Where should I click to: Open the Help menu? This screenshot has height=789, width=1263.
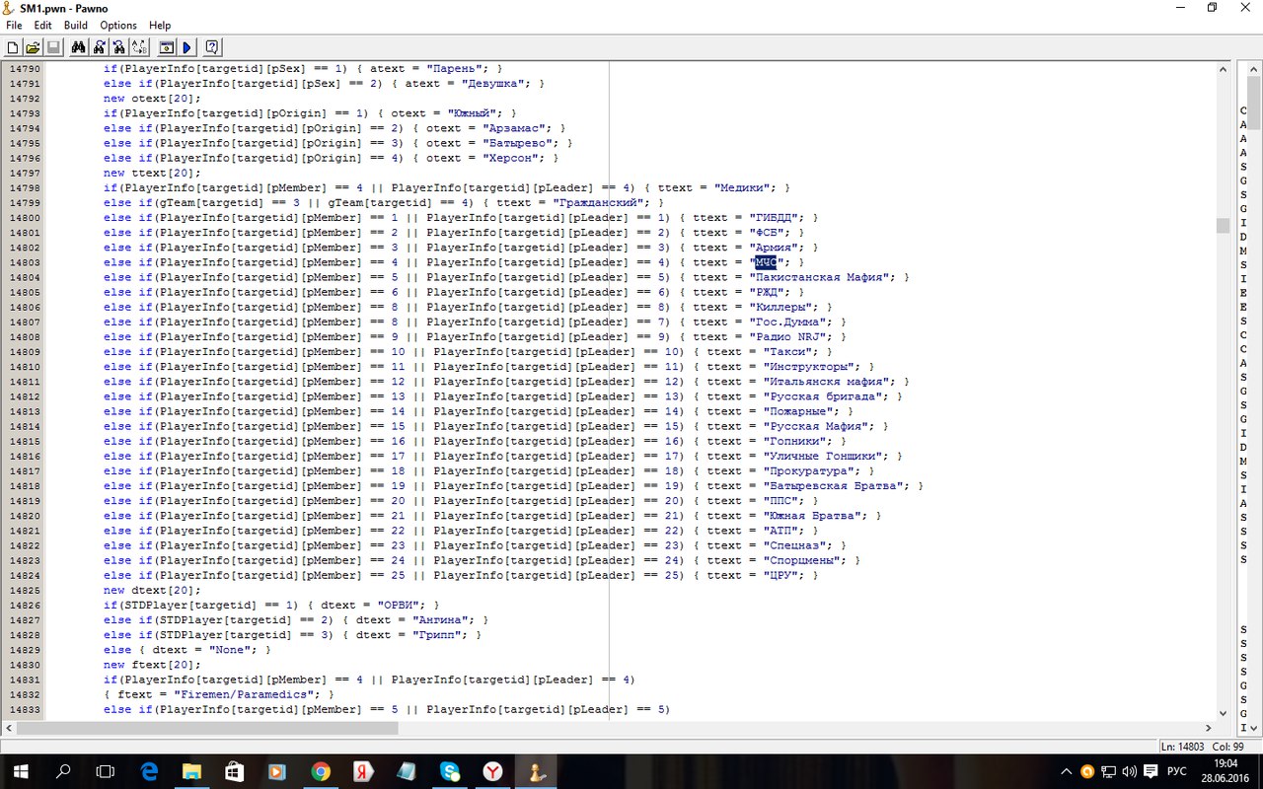point(160,25)
